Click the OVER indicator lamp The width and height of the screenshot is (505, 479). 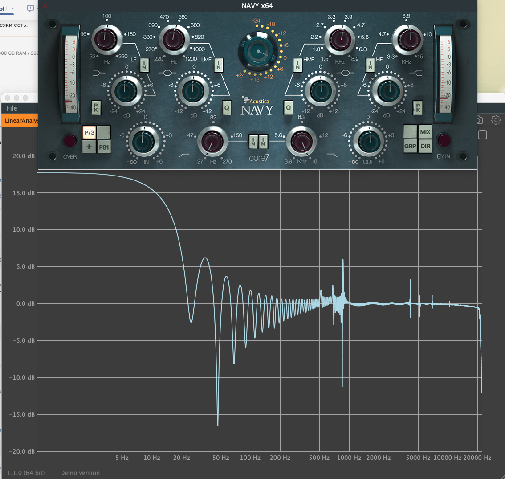[70, 141]
